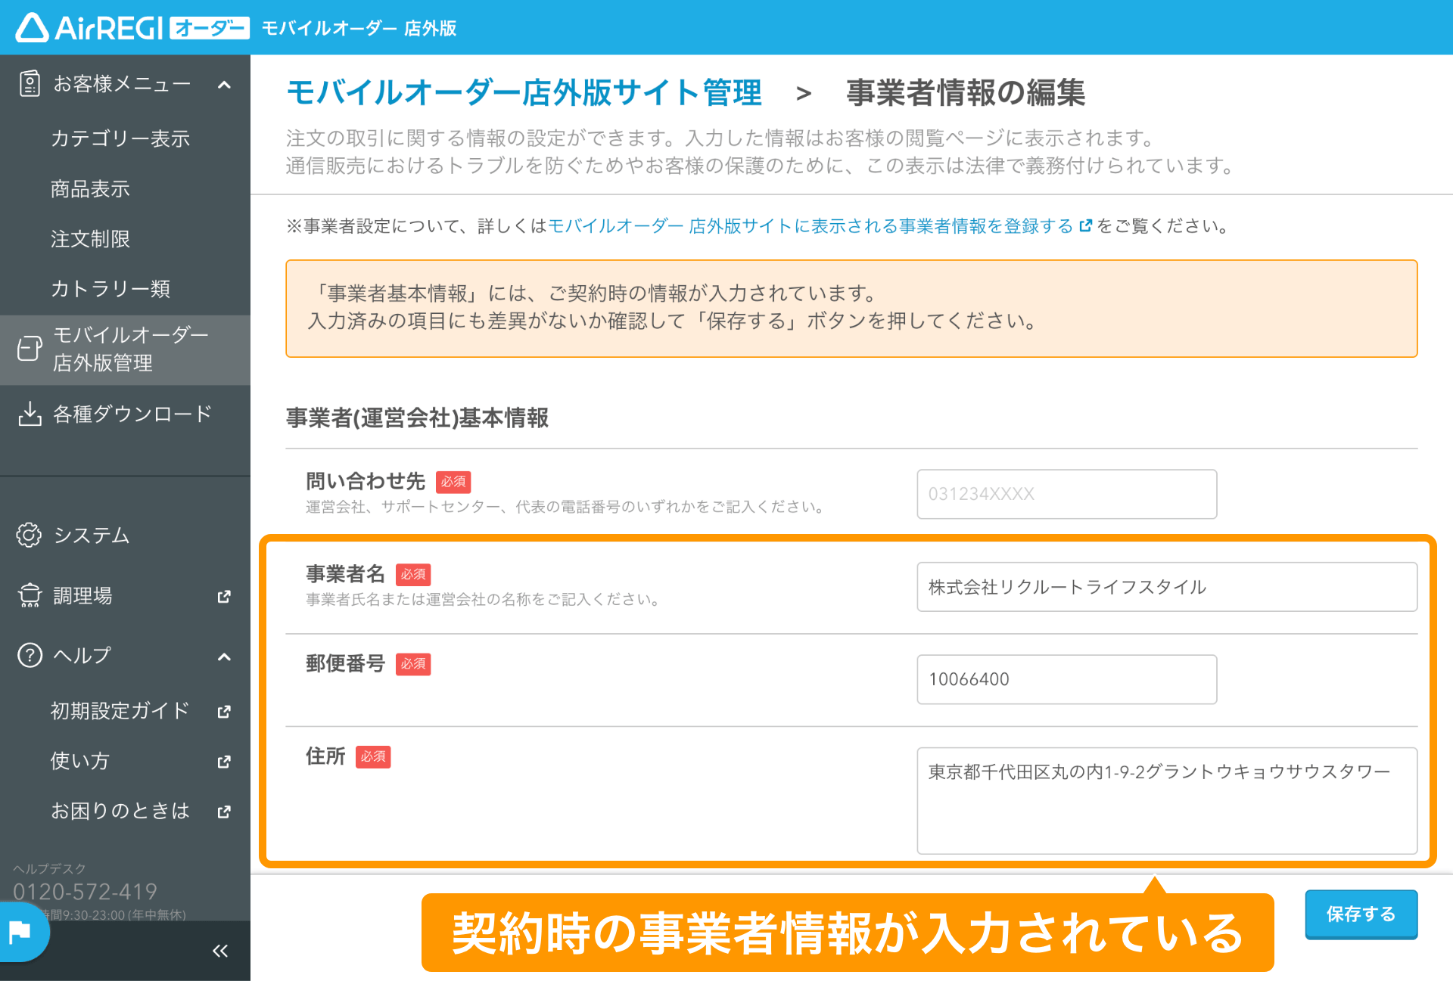Screen dimensions: 1453x981
Task: Click 事業者(運営会社)基本情報 section heading
Action: pyautogui.click(x=417, y=418)
